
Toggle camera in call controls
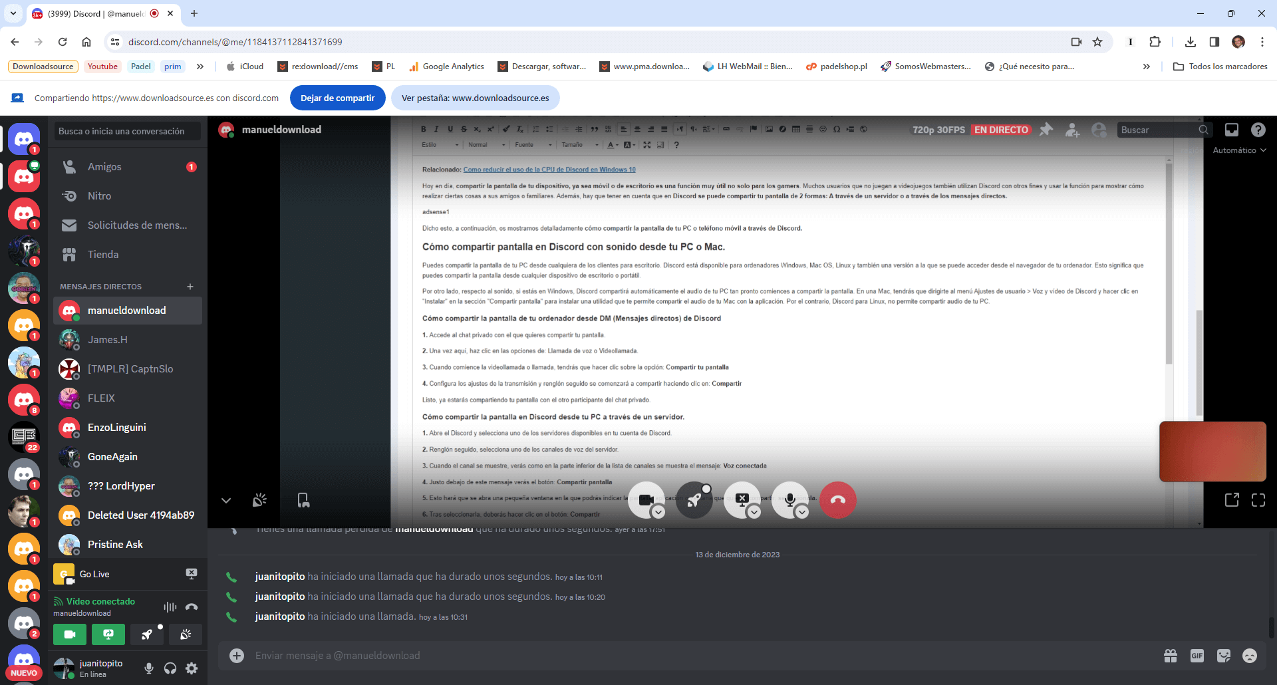click(645, 500)
